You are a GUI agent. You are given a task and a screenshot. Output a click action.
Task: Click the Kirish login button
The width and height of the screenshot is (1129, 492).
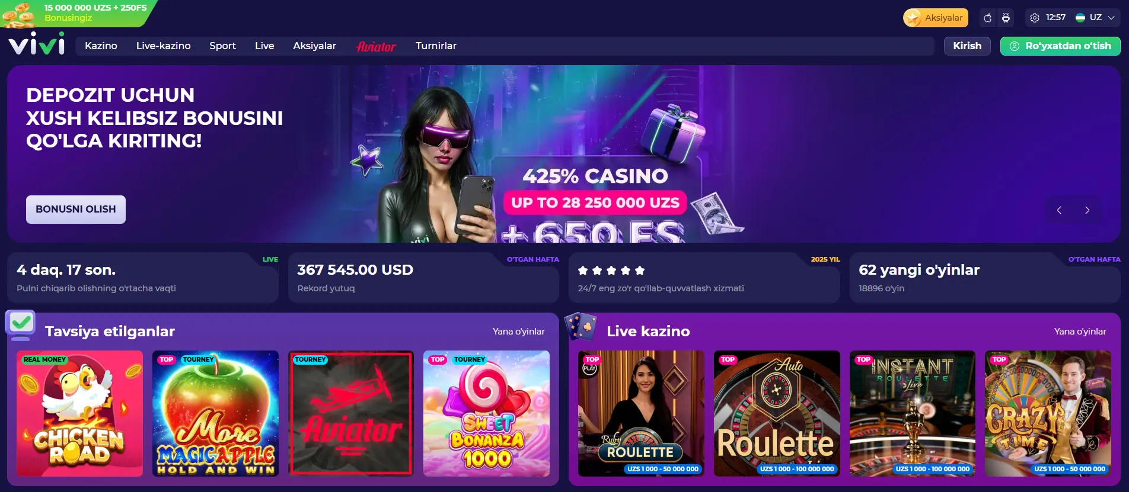[967, 46]
